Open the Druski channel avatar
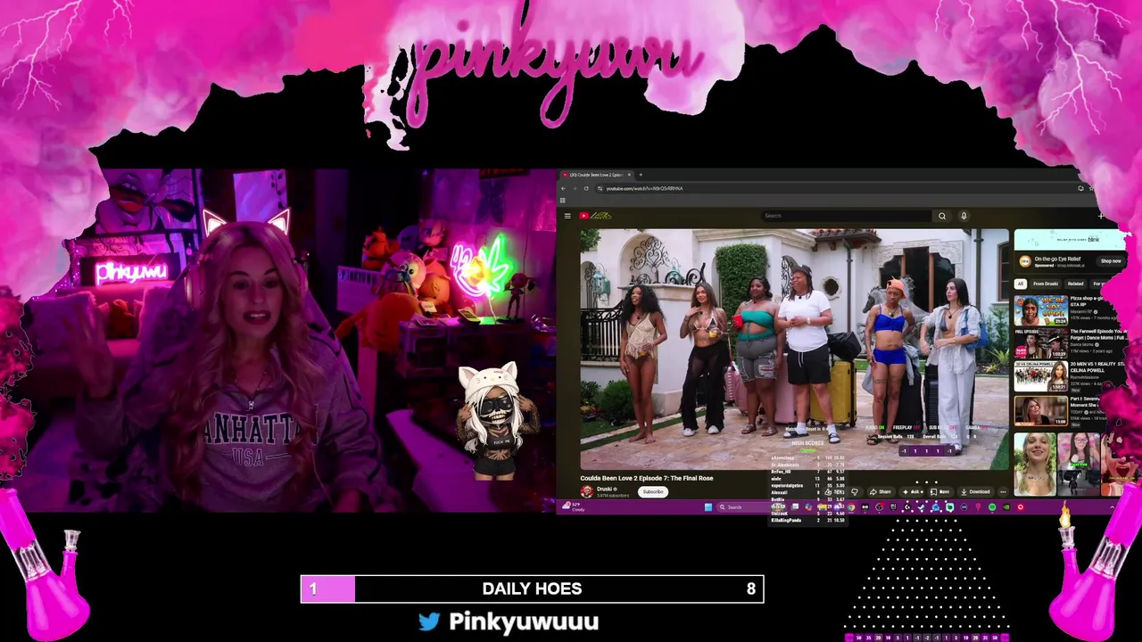The width and height of the screenshot is (1142, 642). click(586, 491)
